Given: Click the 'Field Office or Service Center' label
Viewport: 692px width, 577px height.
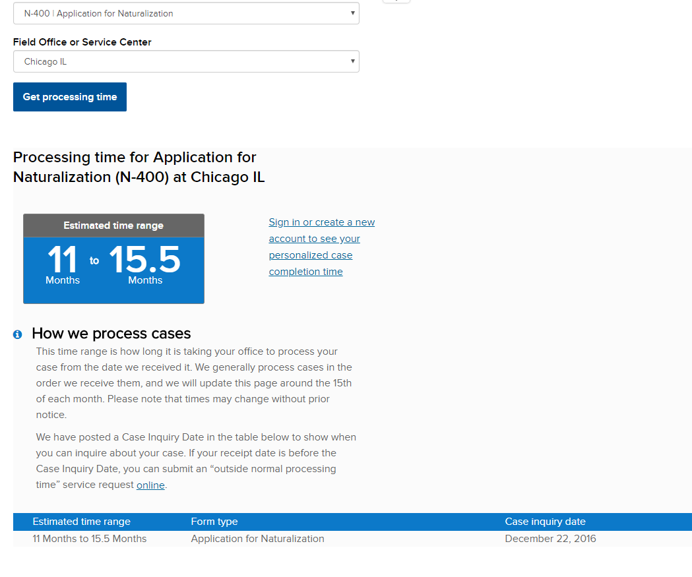Looking at the screenshot, I should [x=82, y=42].
